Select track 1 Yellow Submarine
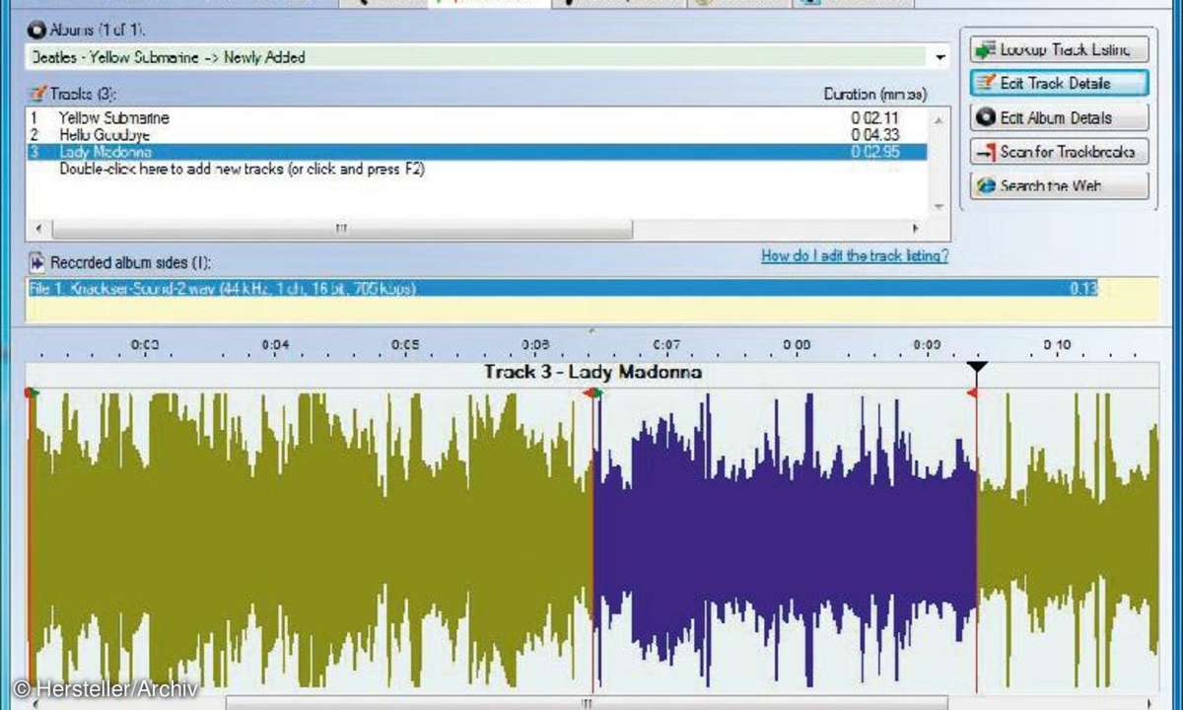The image size is (1183, 710). coord(477,118)
